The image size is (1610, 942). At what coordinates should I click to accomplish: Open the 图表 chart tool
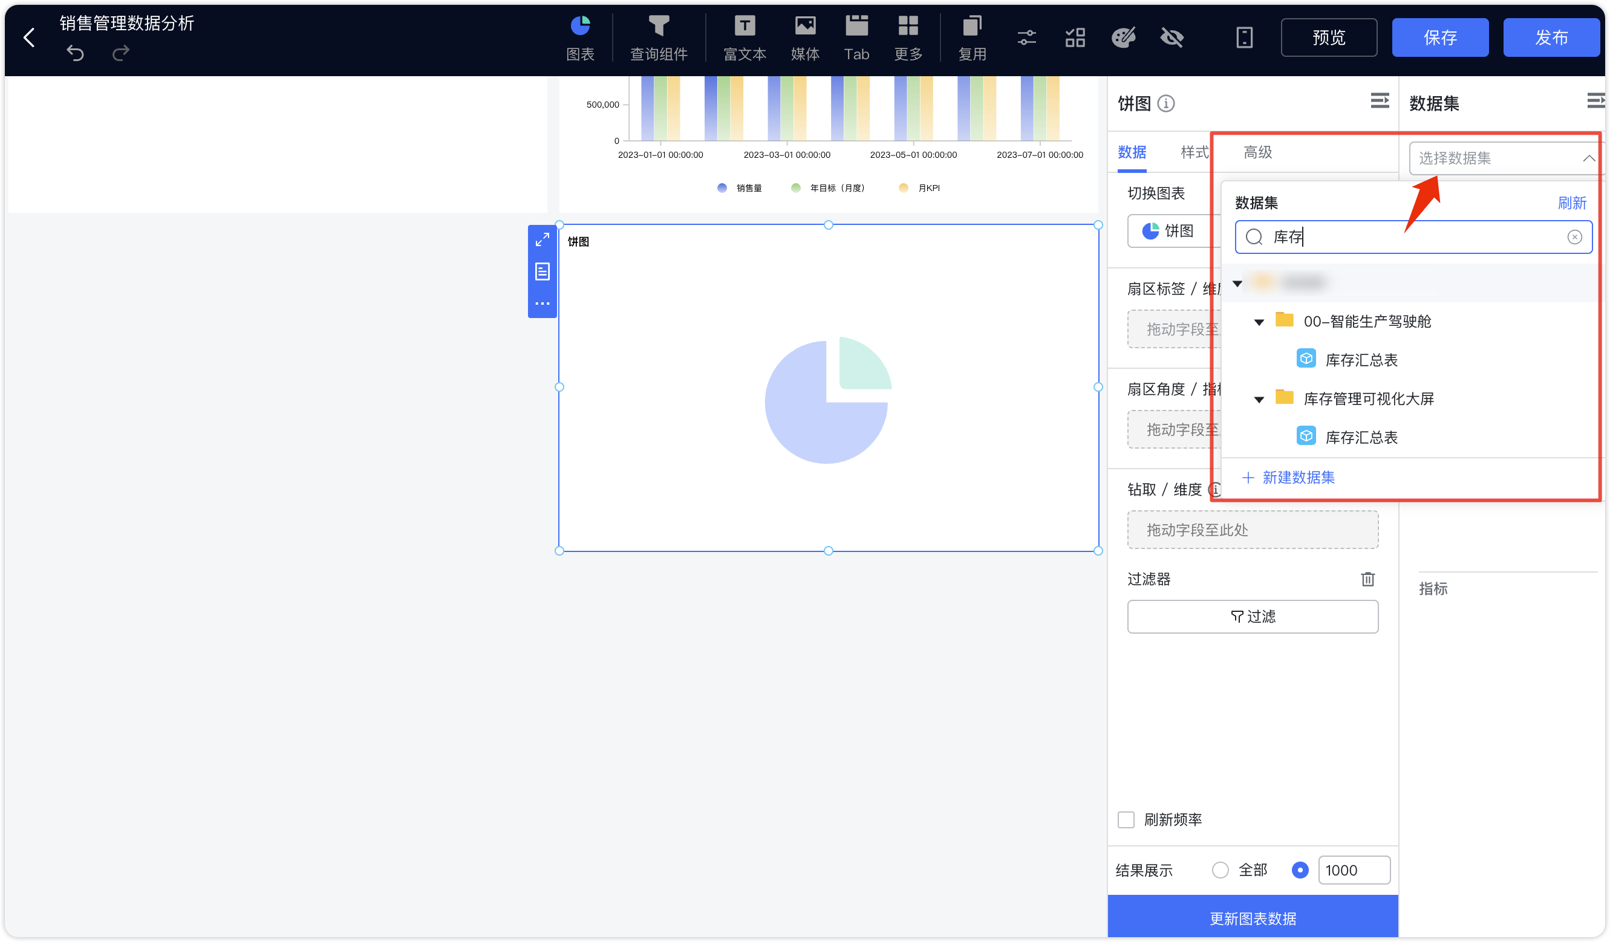pyautogui.click(x=580, y=38)
